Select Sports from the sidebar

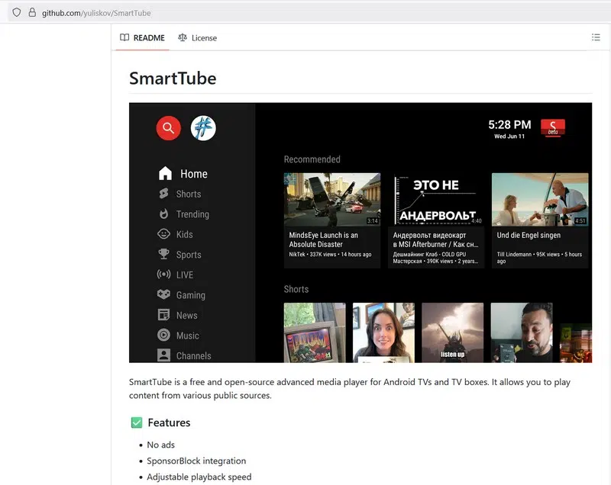(x=191, y=254)
